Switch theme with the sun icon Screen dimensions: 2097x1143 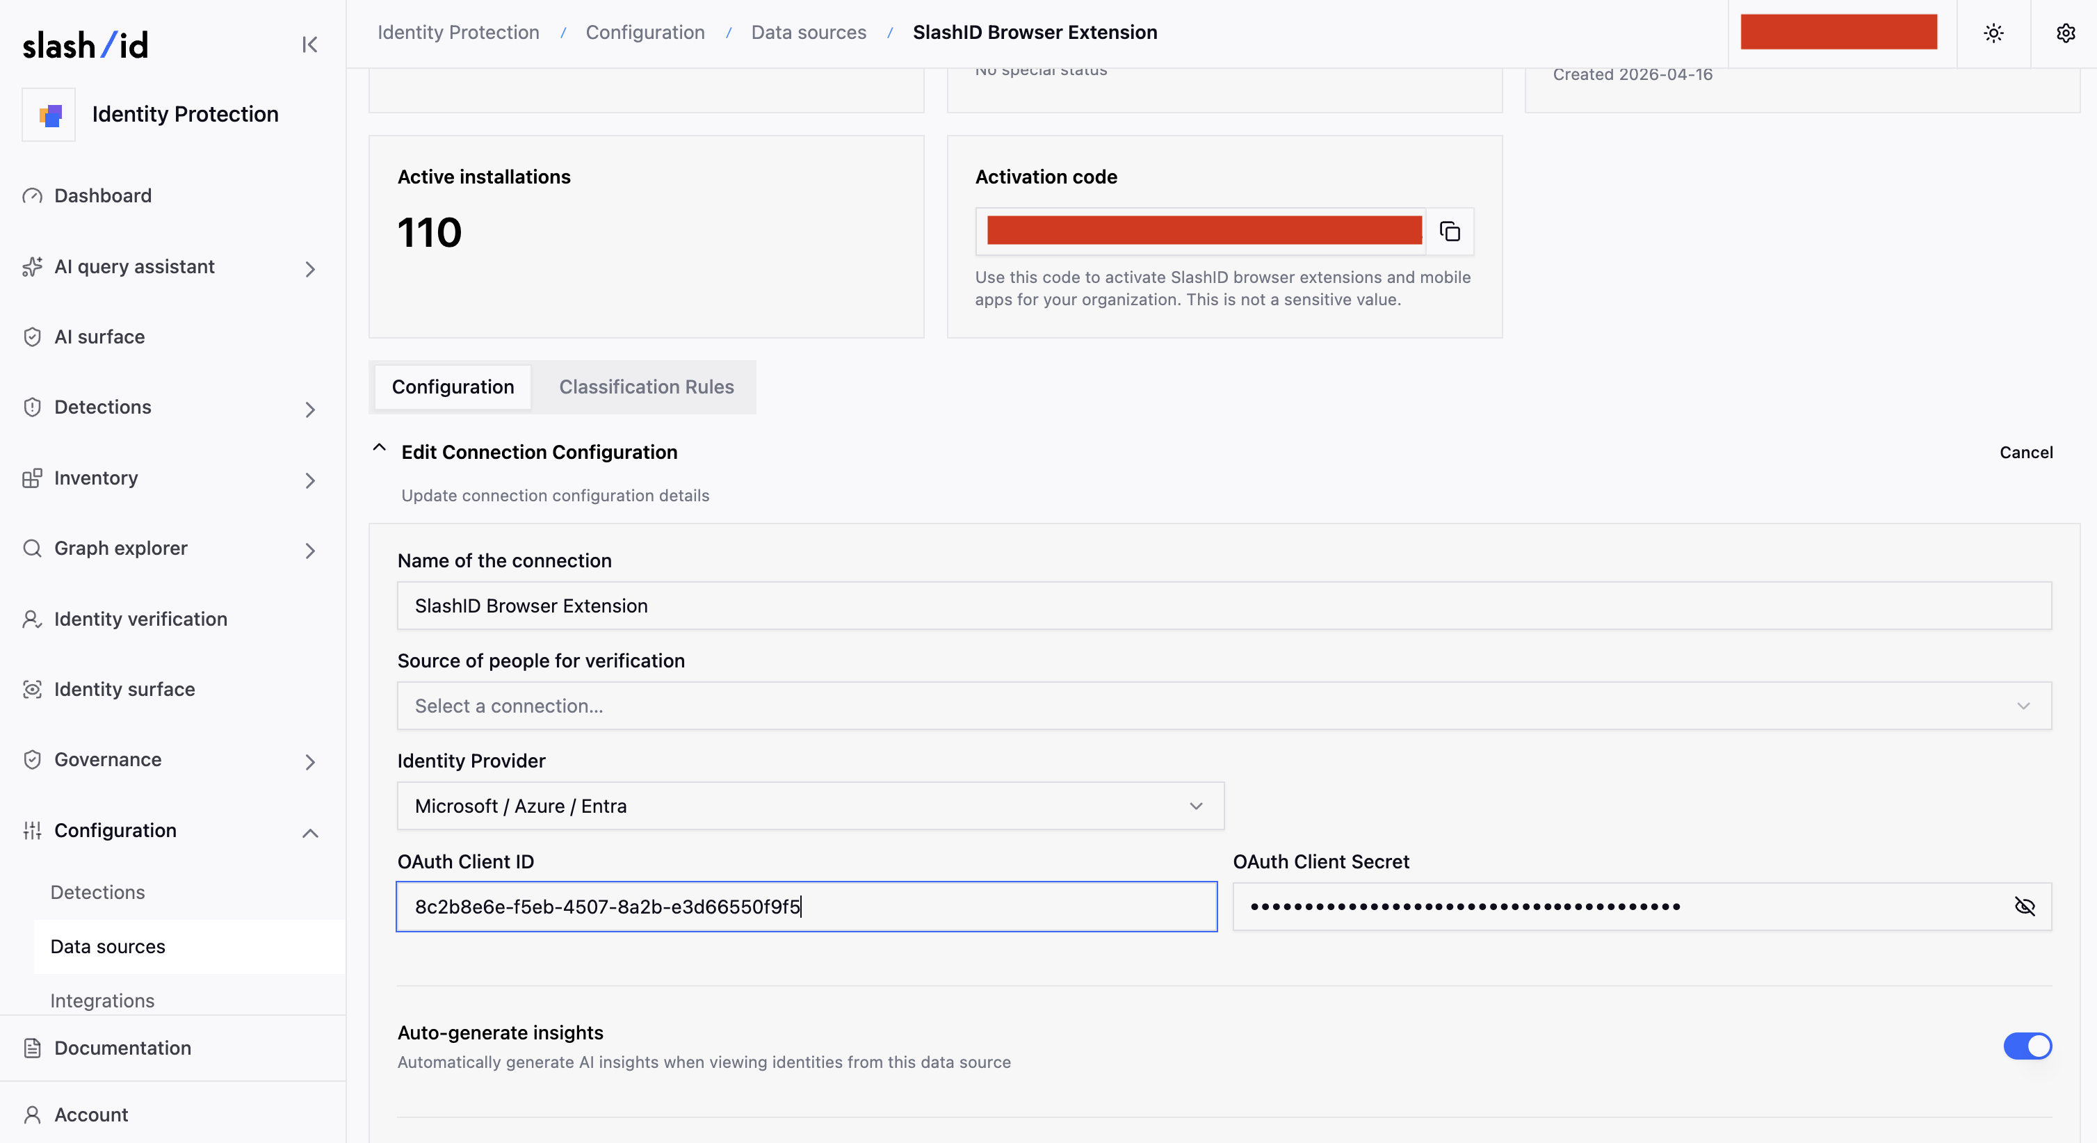[x=1993, y=33]
